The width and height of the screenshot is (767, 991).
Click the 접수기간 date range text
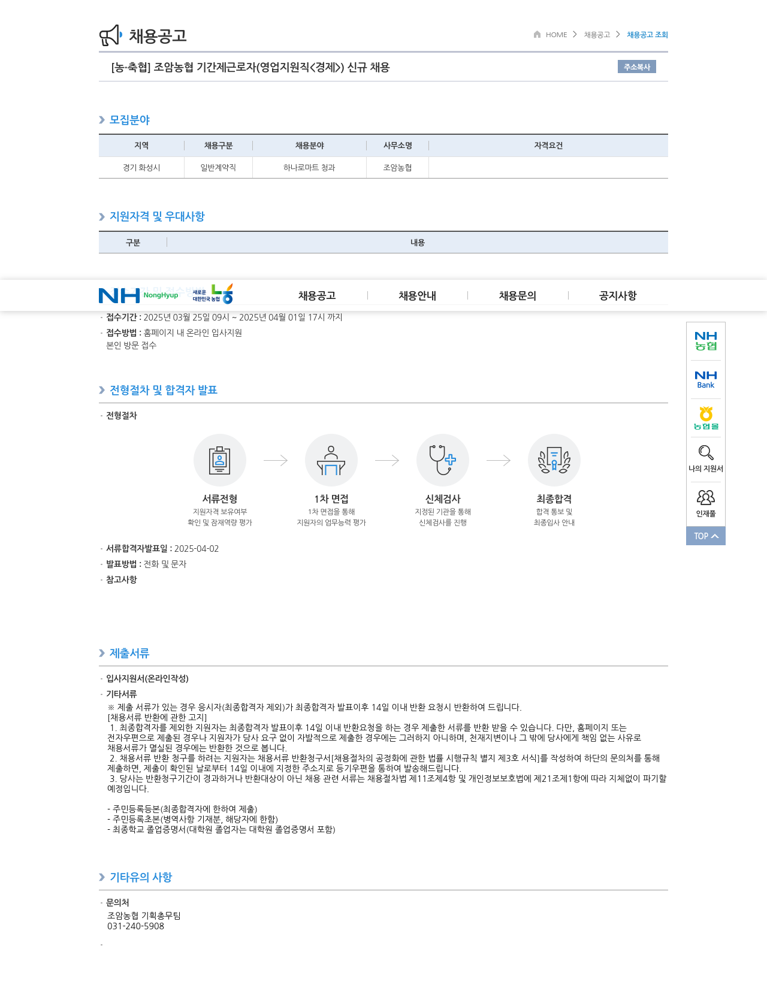[243, 318]
